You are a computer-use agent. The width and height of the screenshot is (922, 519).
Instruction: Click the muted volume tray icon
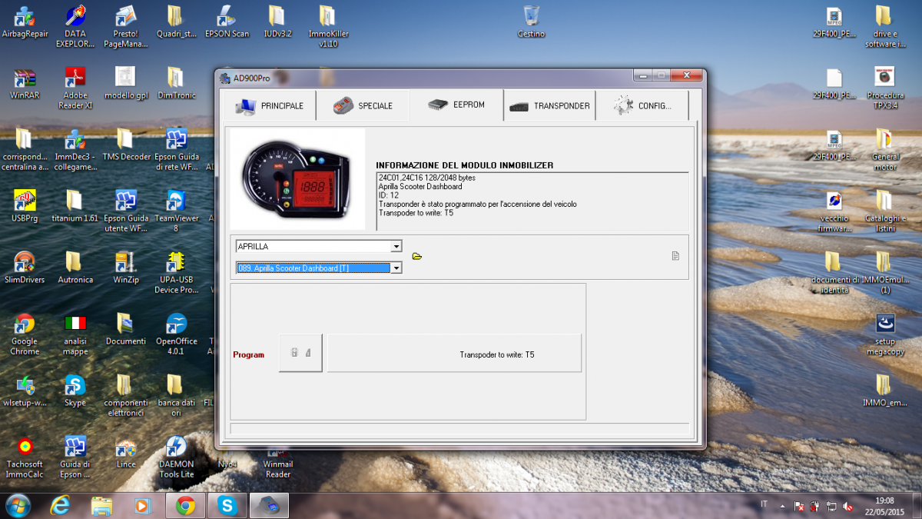click(x=848, y=507)
